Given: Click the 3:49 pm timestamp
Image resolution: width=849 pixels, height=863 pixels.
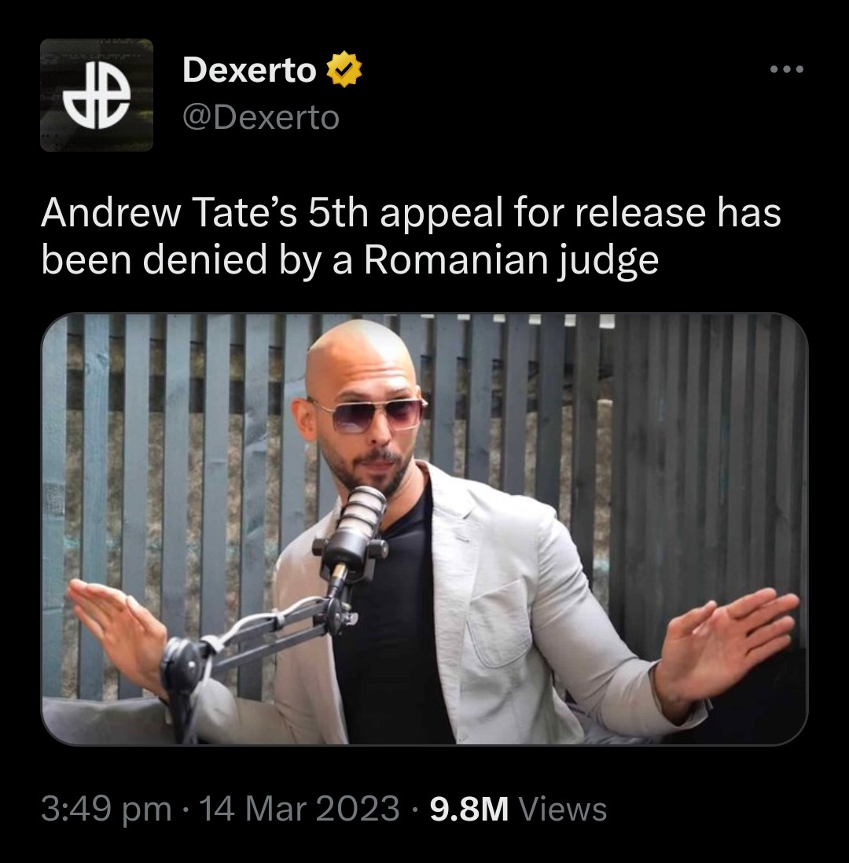Looking at the screenshot, I should point(106,809).
